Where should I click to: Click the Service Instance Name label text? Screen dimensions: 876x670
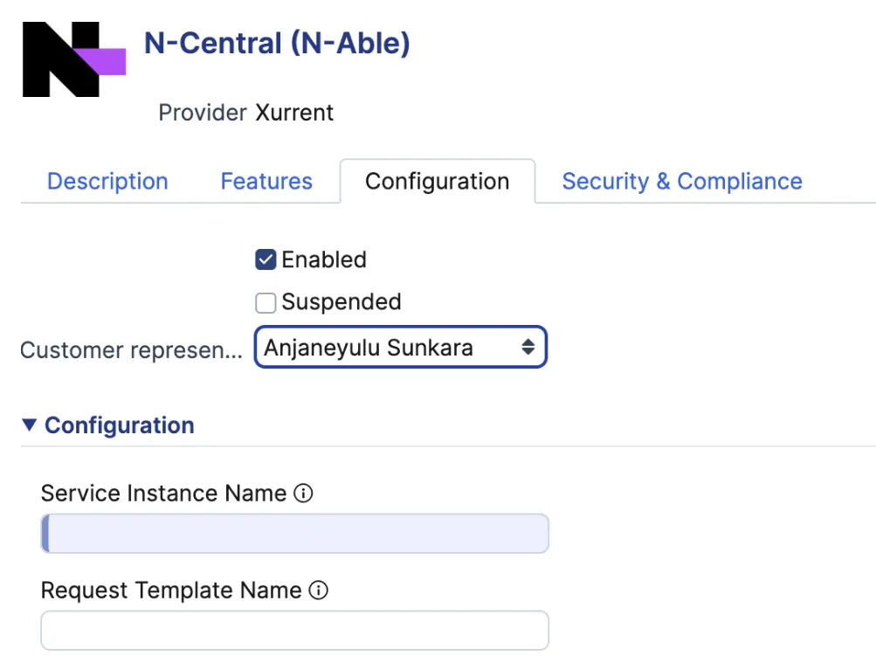163,494
